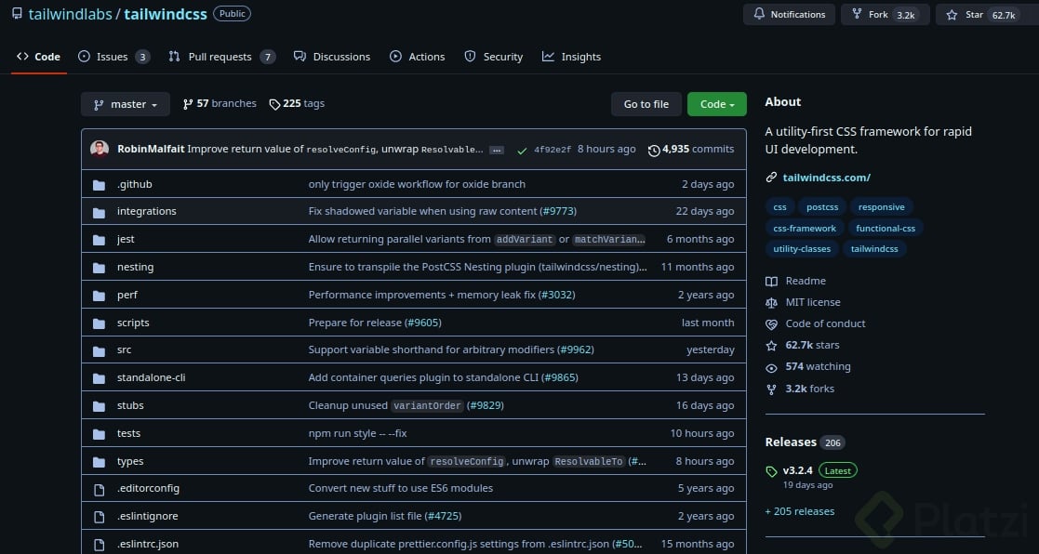Expand the master branch dropdown
The height and width of the screenshot is (554, 1039).
pos(126,105)
